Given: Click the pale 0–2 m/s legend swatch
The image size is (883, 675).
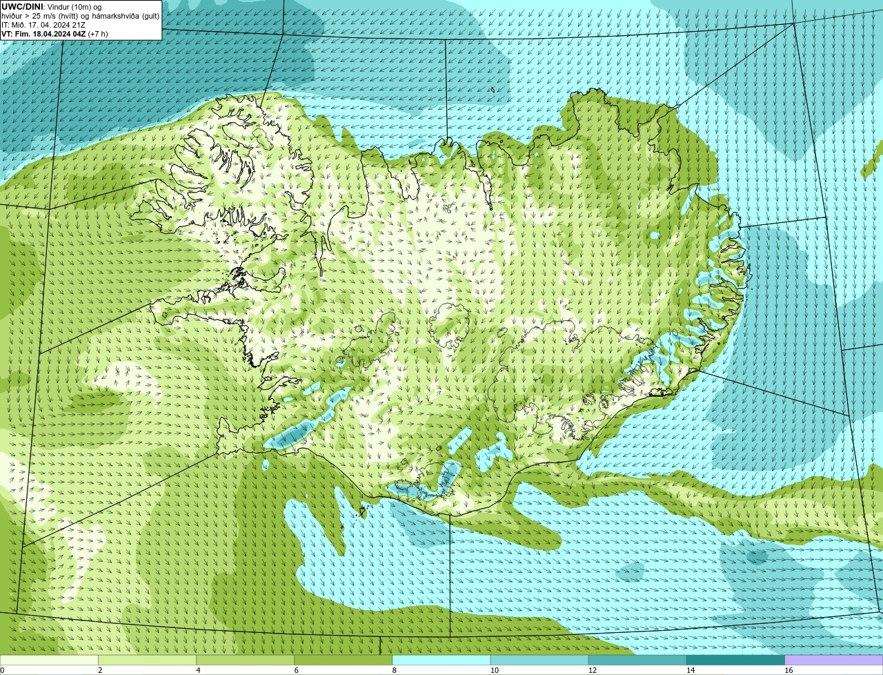Looking at the screenshot, I should click(49, 660).
